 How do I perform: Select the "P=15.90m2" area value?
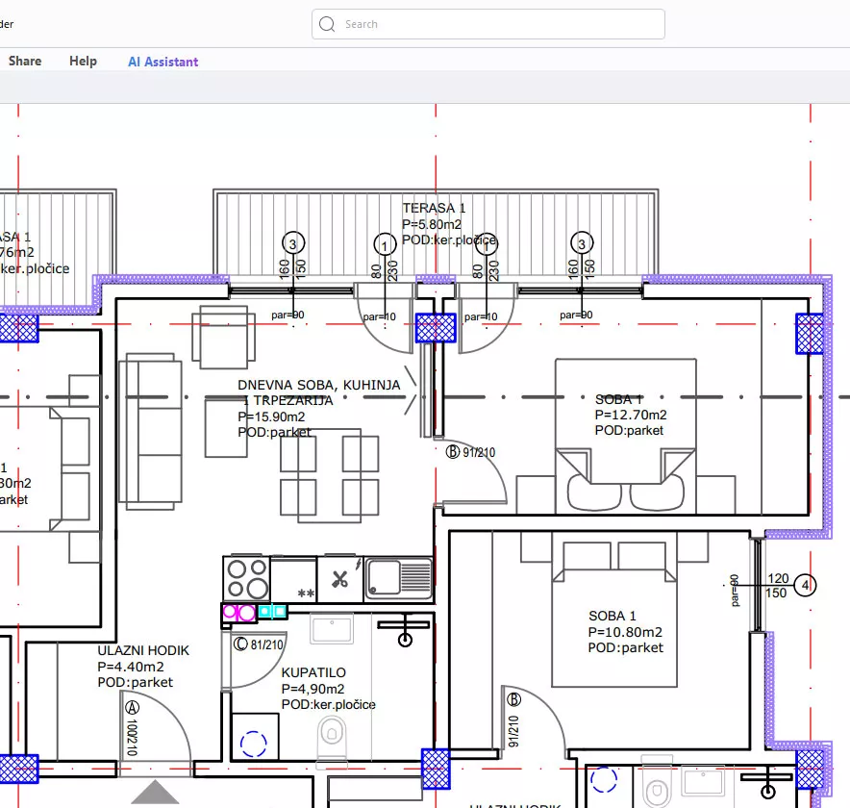271,417
